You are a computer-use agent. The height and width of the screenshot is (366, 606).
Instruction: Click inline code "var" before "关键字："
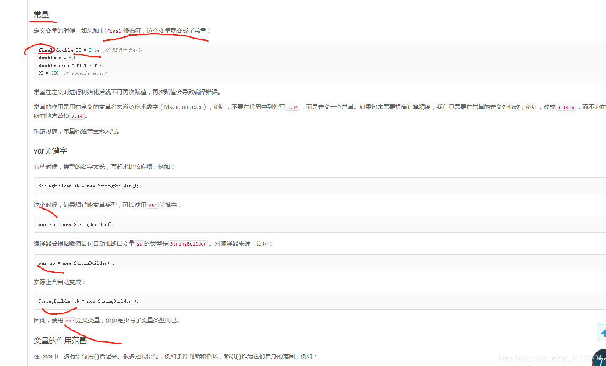(153, 205)
